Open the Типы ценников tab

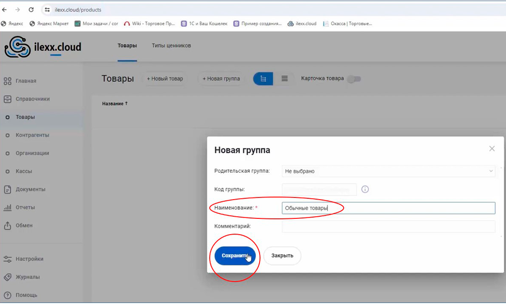tap(171, 46)
